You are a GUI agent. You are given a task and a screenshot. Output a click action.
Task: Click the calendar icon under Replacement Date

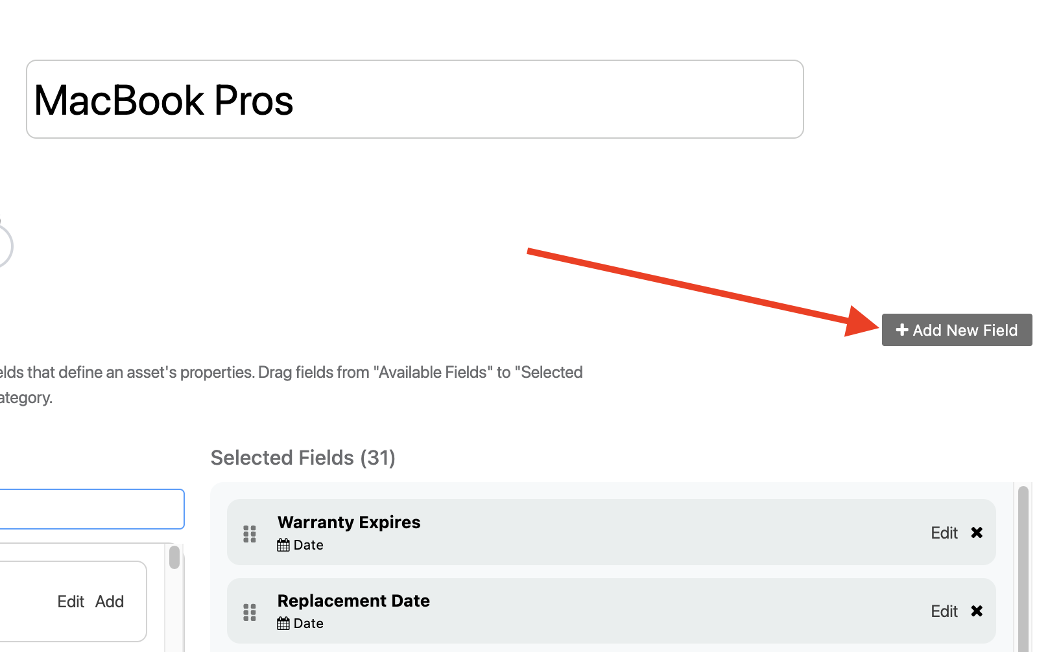pyautogui.click(x=283, y=623)
